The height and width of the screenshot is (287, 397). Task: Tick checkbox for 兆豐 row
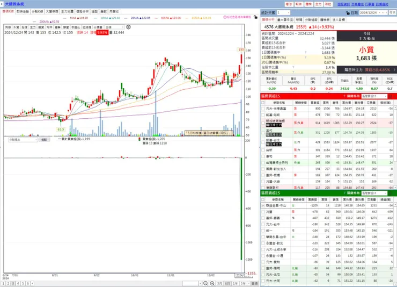coord(263,212)
